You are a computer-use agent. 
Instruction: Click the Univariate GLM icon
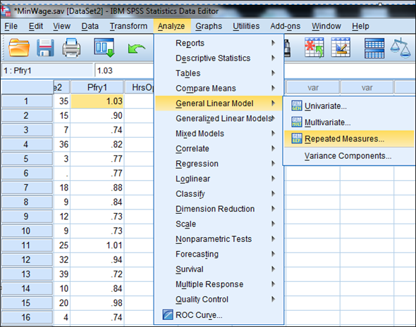click(297, 105)
